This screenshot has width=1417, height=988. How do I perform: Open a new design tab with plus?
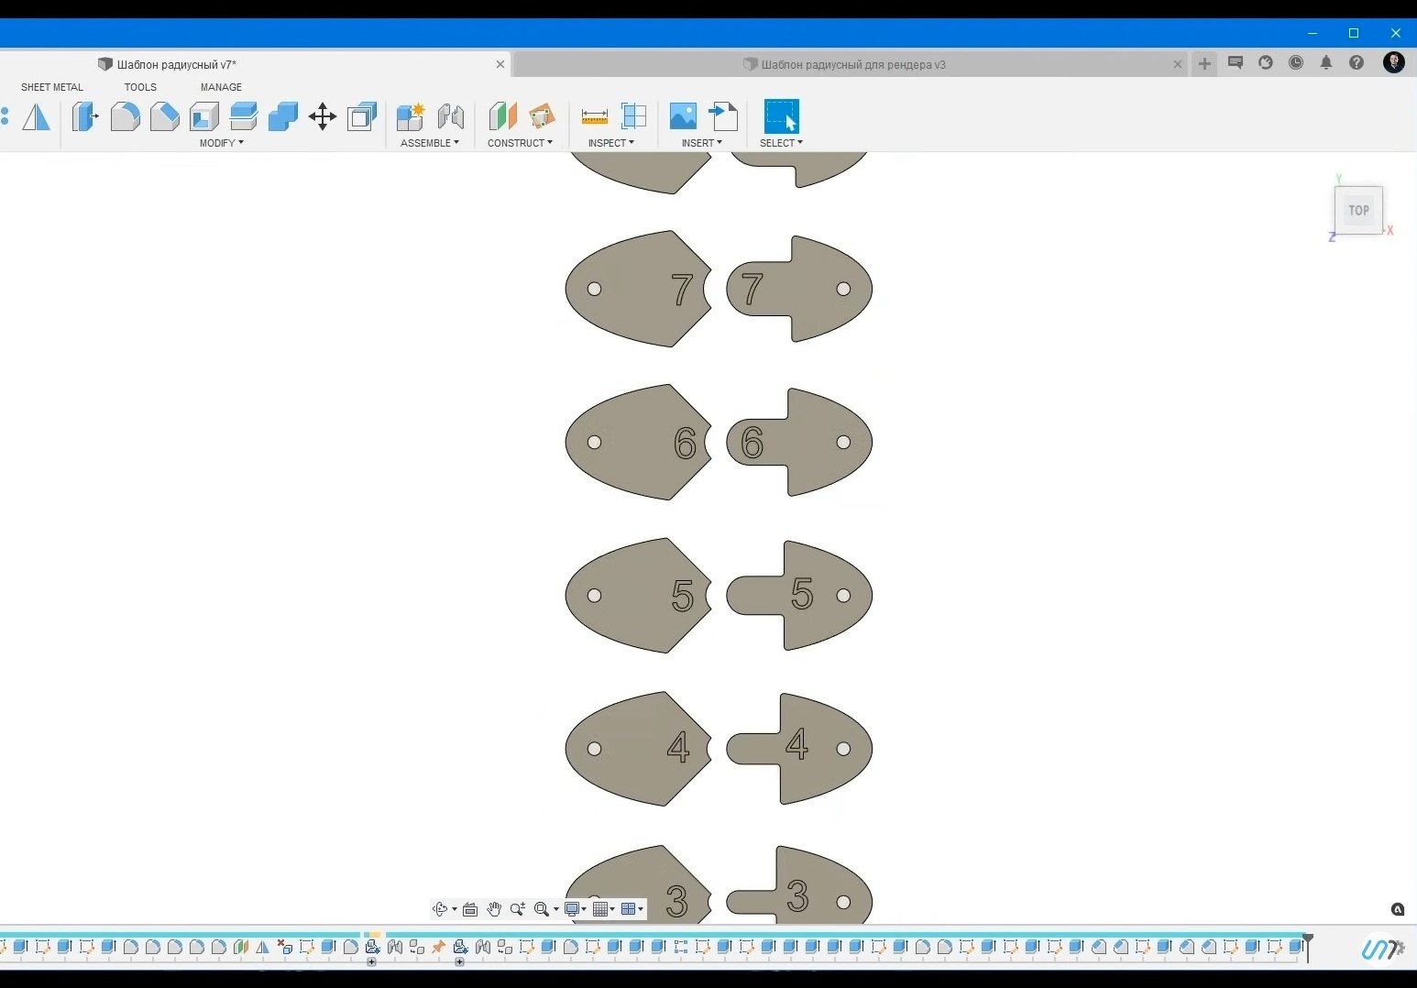click(x=1204, y=63)
